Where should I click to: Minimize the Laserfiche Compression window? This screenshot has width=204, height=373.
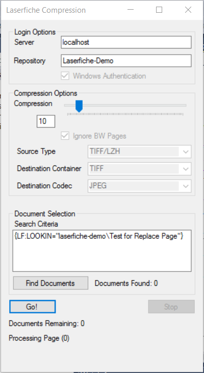(x=130, y=10)
